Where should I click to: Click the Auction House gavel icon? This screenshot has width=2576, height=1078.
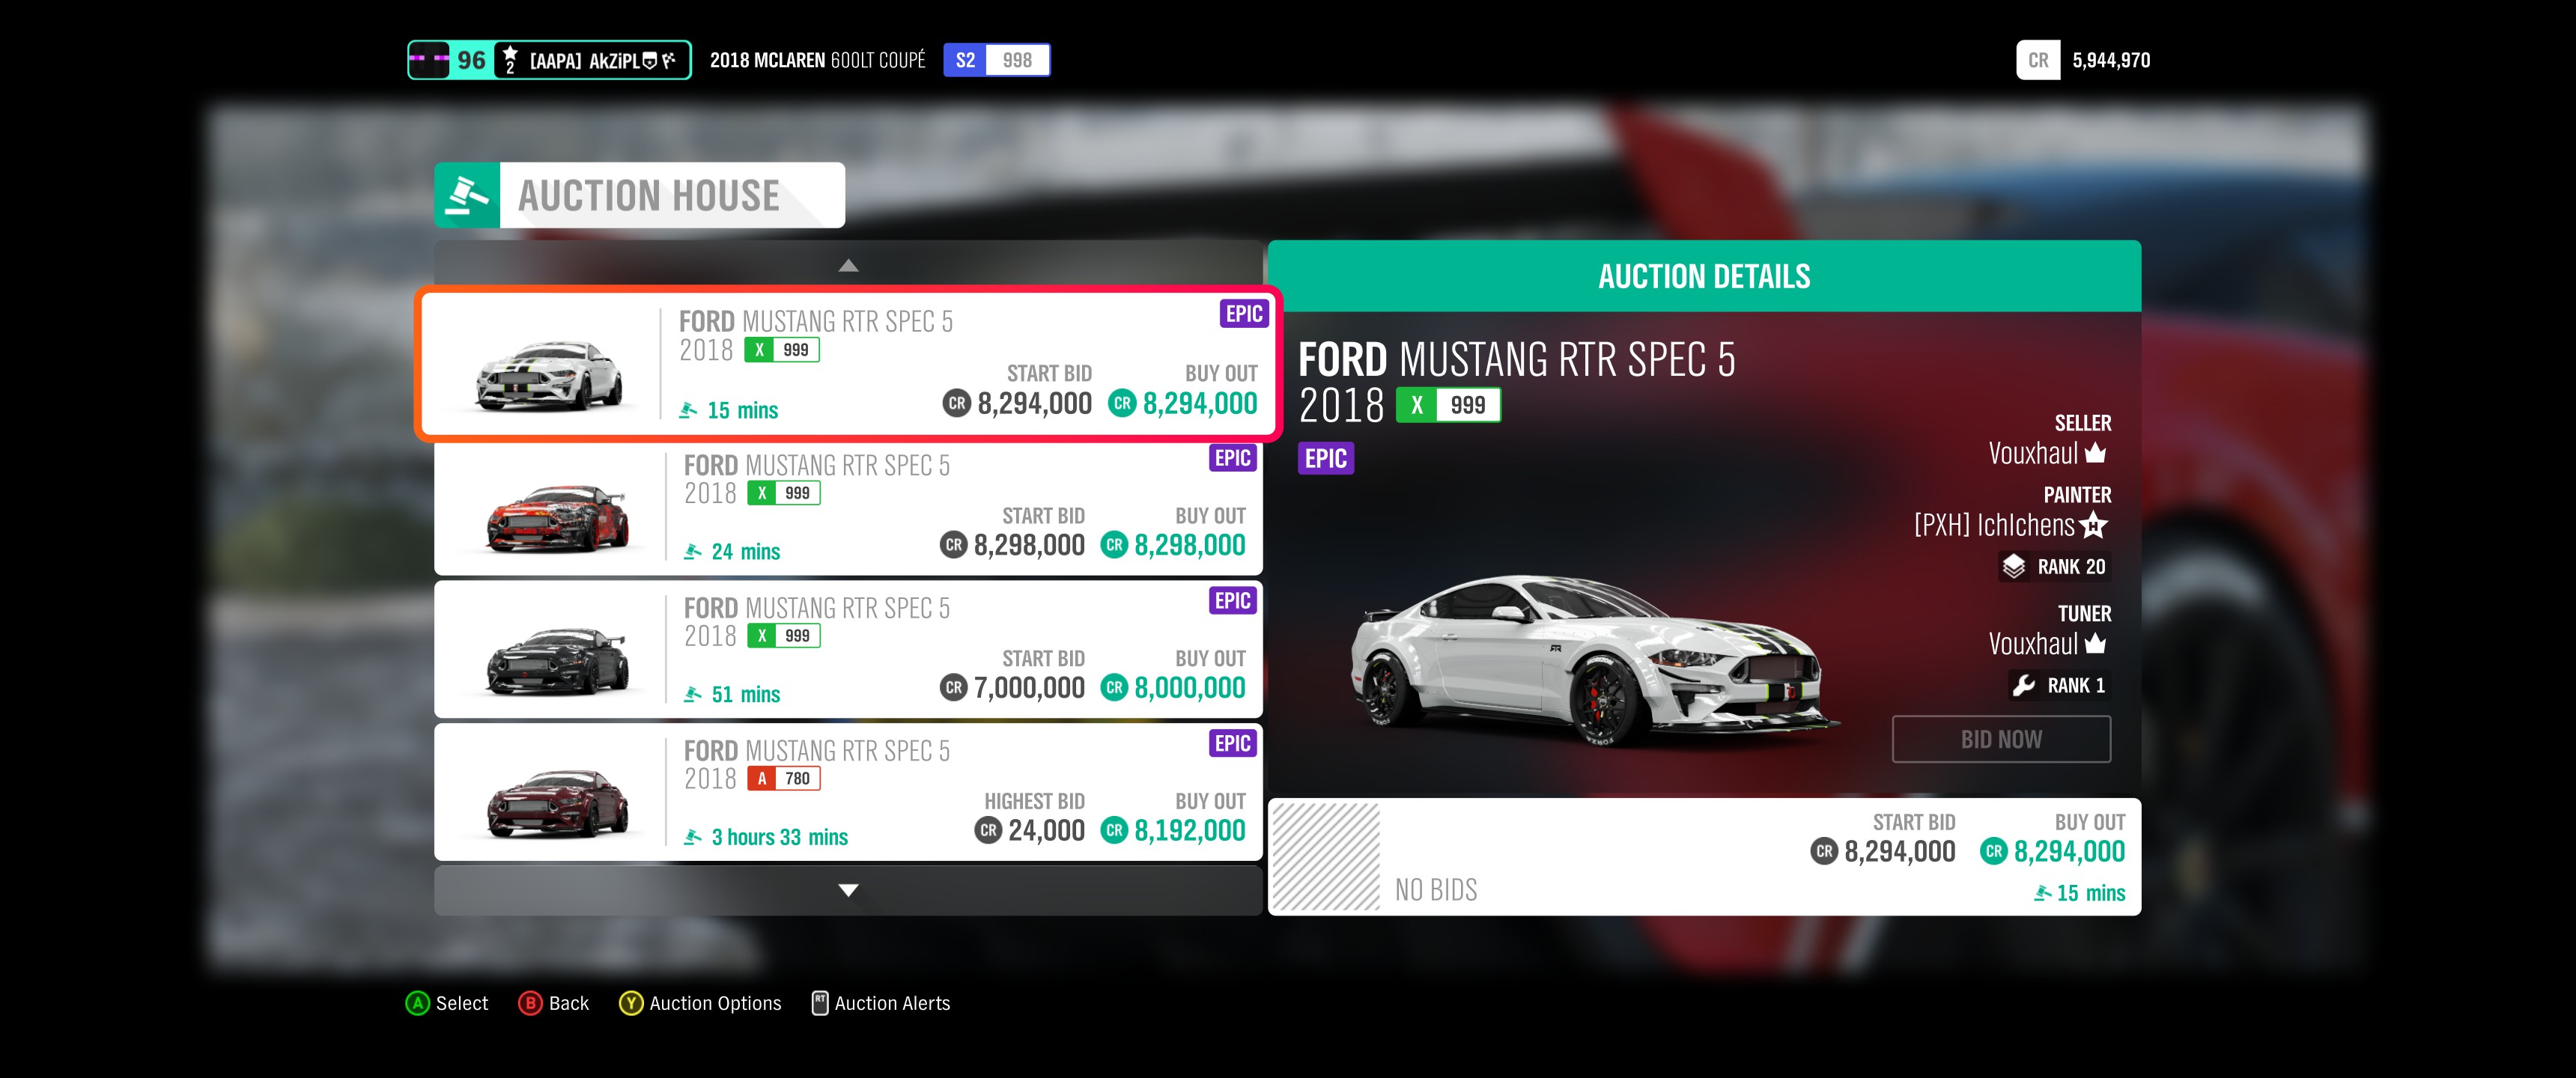coord(467,195)
